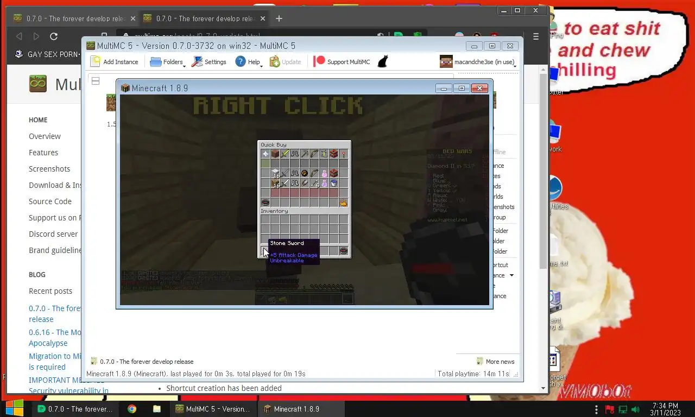Open Source Code link on website
Image resolution: width=695 pixels, height=417 pixels.
[x=50, y=201]
